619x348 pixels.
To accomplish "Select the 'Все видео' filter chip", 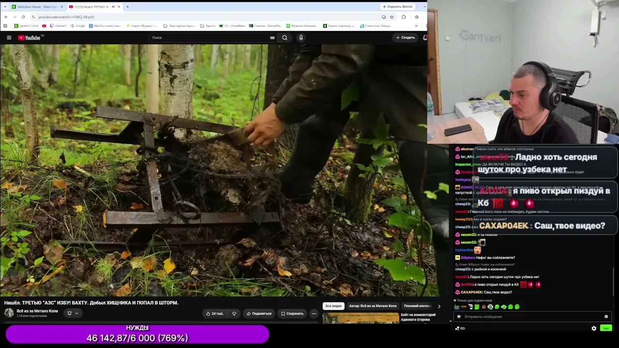I will 333,306.
